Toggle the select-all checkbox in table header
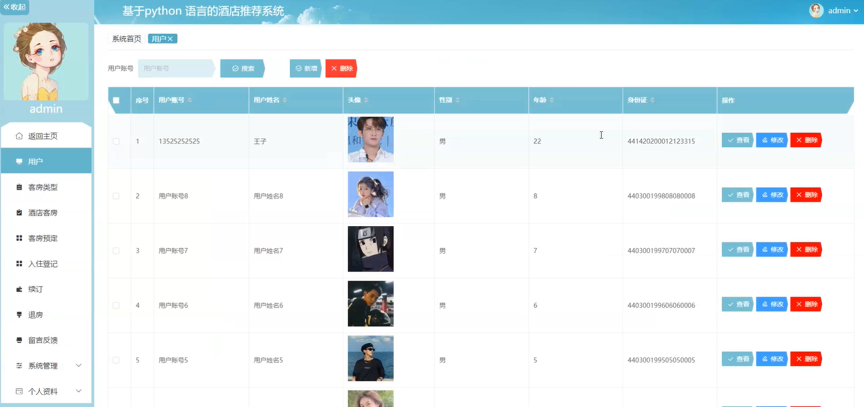The height and width of the screenshot is (407, 864). click(116, 100)
